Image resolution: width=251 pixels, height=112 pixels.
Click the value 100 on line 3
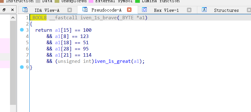87,30
